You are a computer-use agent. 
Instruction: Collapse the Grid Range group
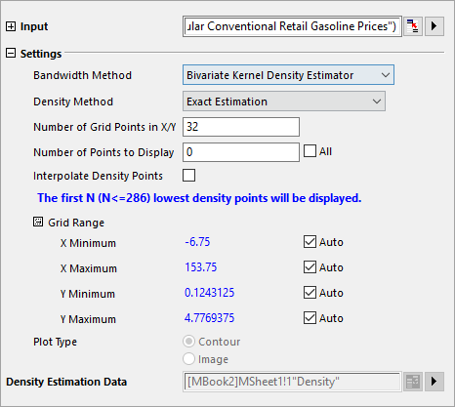pos(38,222)
